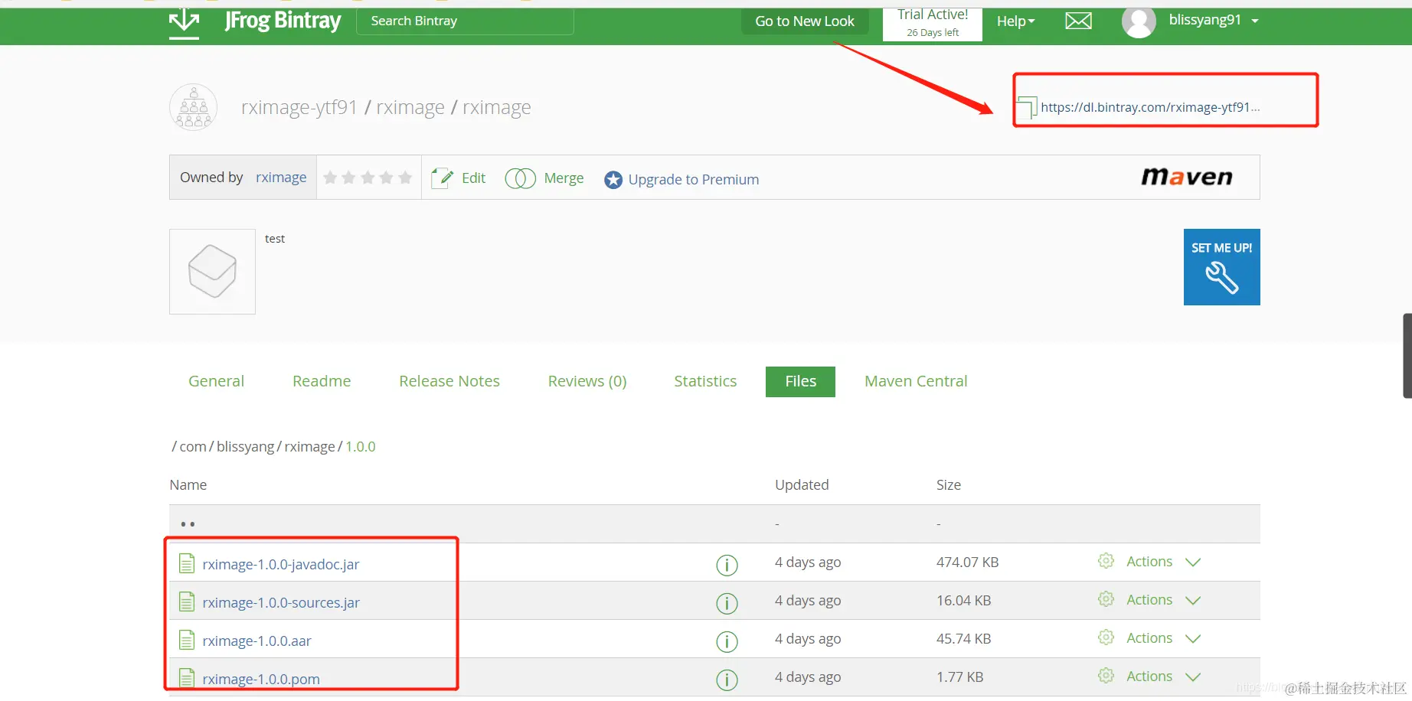This screenshot has width=1412, height=701.
Task: Click the SET ME UP! wrench button
Action: (x=1222, y=267)
